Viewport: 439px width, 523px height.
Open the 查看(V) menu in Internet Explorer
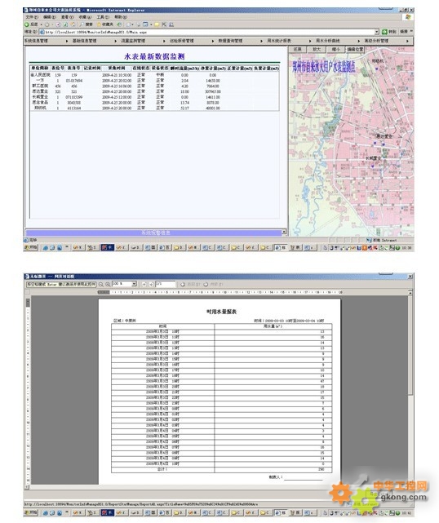point(67,16)
